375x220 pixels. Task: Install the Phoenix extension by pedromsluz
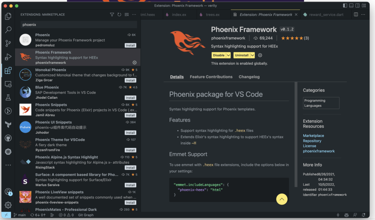130,45
